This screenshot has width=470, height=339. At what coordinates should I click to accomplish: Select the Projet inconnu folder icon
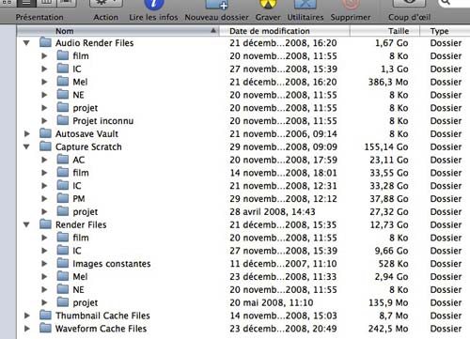[x=63, y=120]
